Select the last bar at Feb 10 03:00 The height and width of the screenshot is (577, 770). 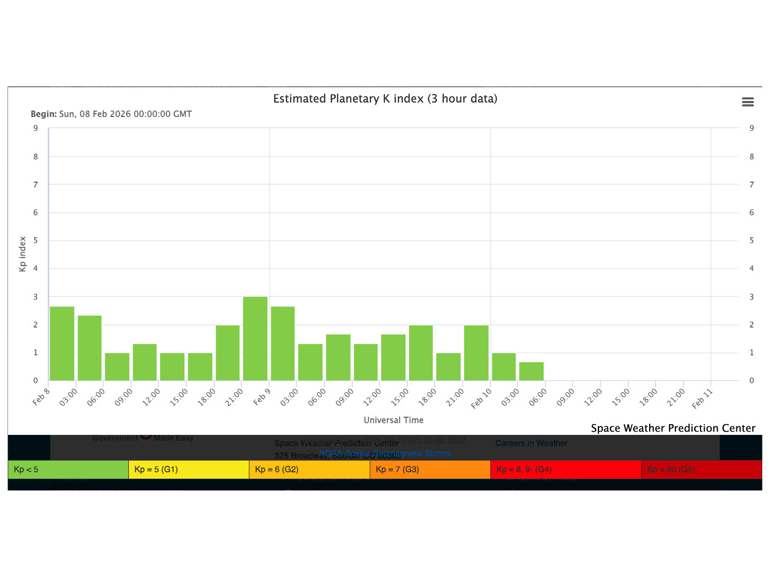coord(531,371)
